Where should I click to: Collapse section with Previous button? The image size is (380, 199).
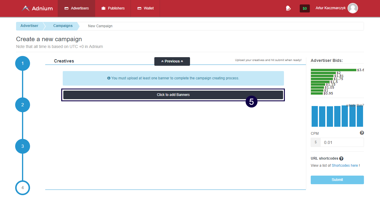coord(172,61)
